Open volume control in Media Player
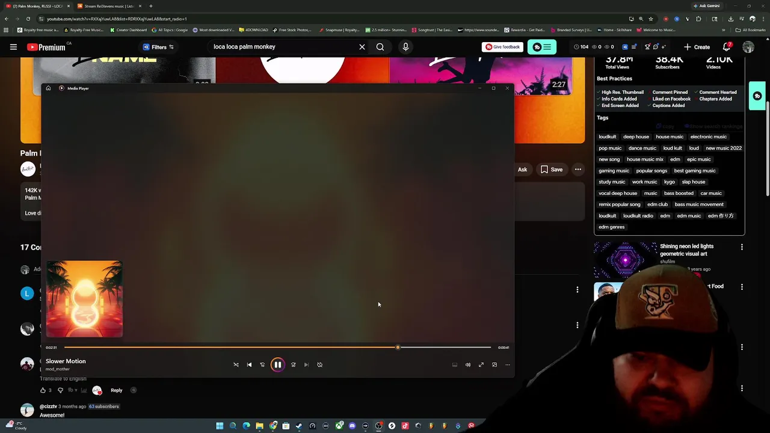 click(467, 364)
